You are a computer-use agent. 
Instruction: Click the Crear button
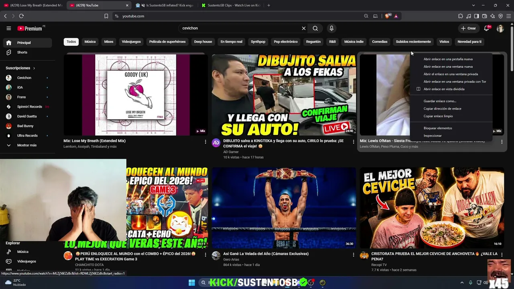[x=468, y=28]
